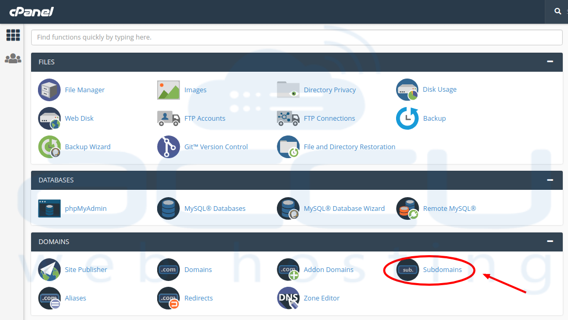Open the Backup link
Viewport: 568px width, 320px height.
(x=435, y=119)
